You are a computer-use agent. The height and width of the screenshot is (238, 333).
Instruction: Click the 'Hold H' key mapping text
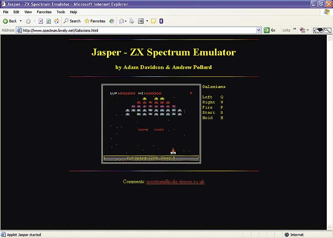213,118
